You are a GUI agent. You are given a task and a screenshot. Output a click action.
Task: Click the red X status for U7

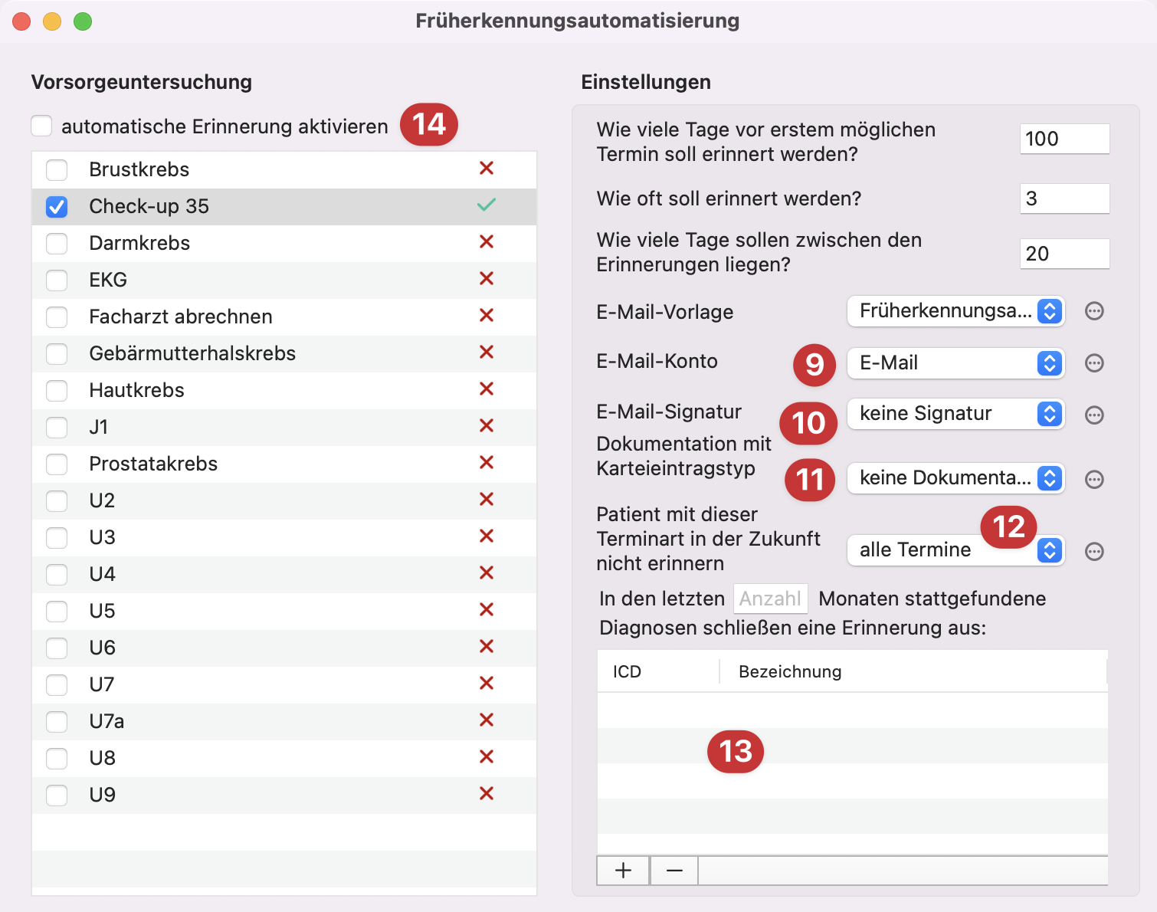tap(486, 683)
